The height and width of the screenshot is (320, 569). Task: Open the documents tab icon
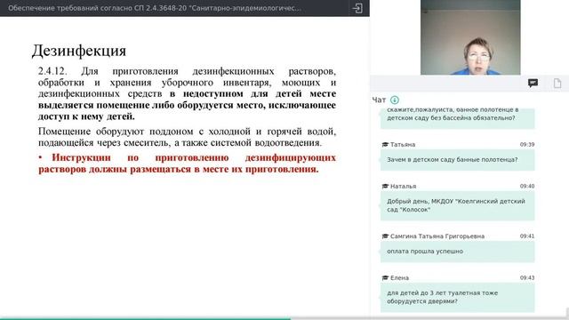coord(557,84)
